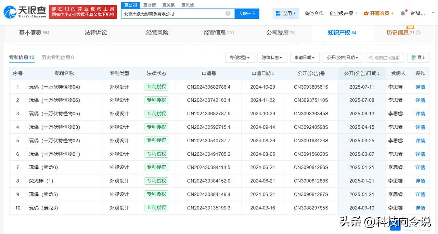Click patent name 玩偶（十万伏特怪物04）
The height and width of the screenshot is (234, 438).
point(54,87)
